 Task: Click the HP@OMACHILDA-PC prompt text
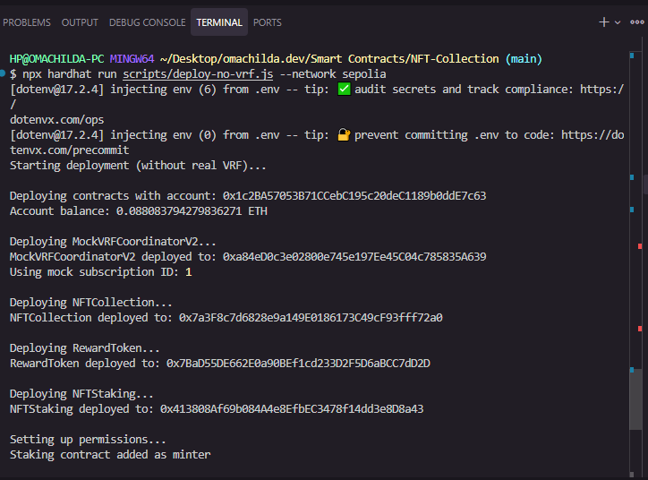coord(57,59)
